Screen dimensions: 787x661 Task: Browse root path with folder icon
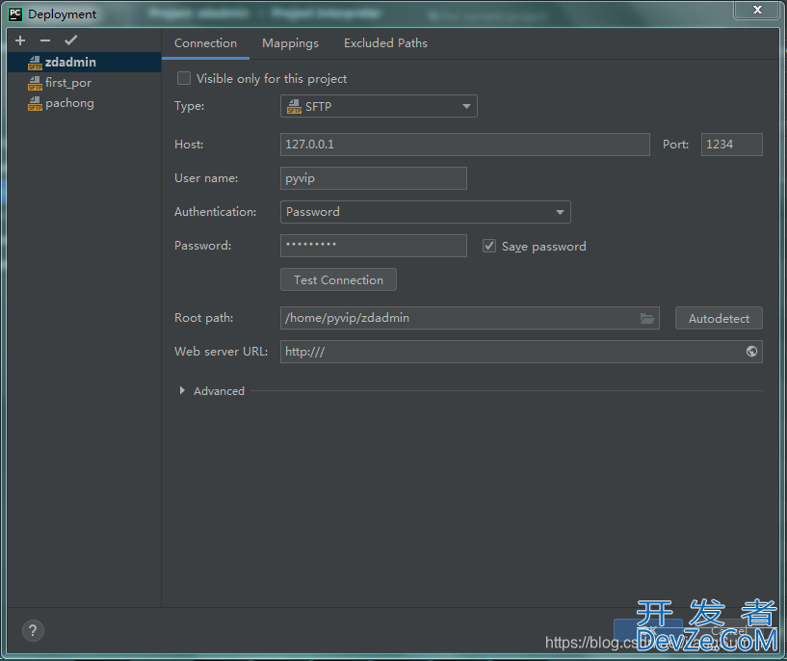[x=647, y=318]
